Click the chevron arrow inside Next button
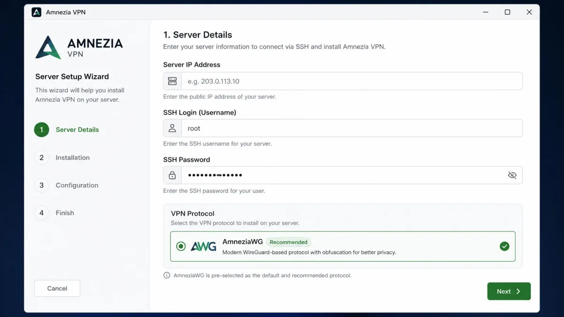 (518, 291)
